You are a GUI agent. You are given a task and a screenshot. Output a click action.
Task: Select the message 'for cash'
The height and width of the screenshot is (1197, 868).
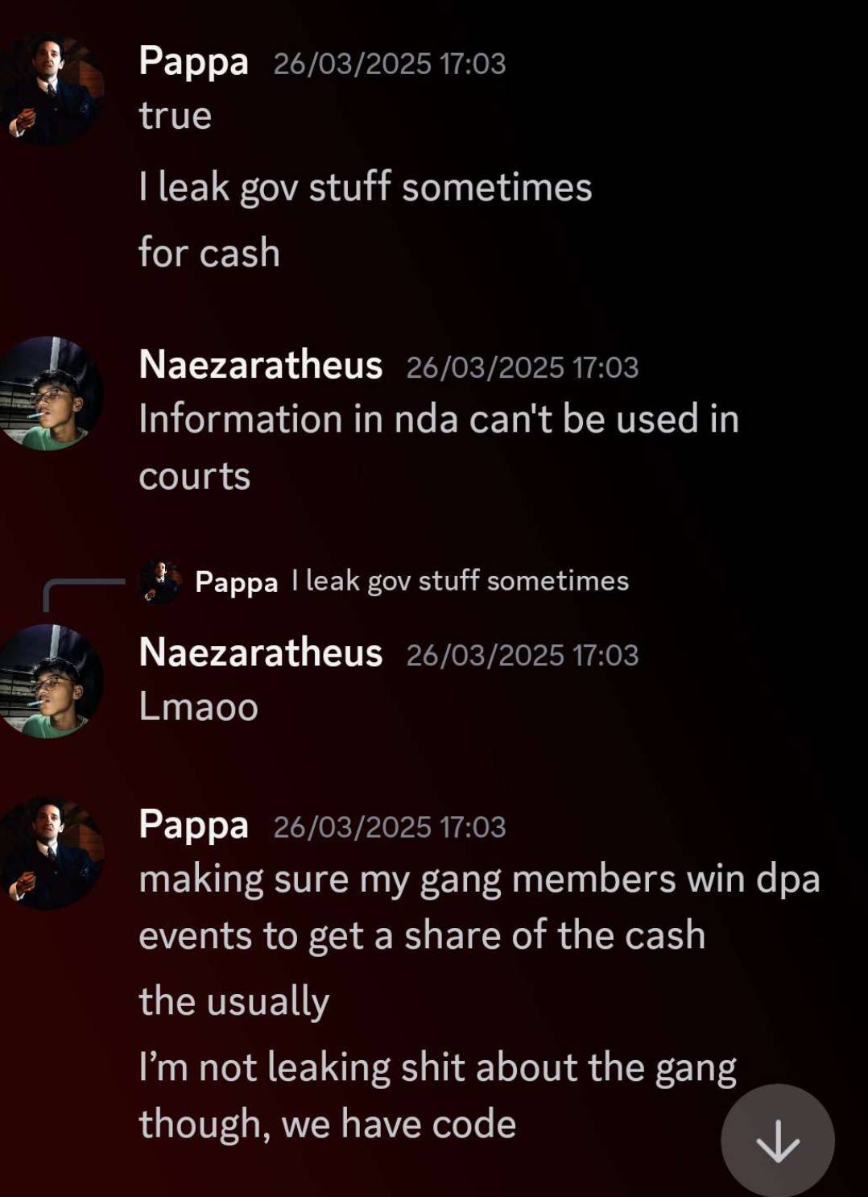[x=209, y=252]
